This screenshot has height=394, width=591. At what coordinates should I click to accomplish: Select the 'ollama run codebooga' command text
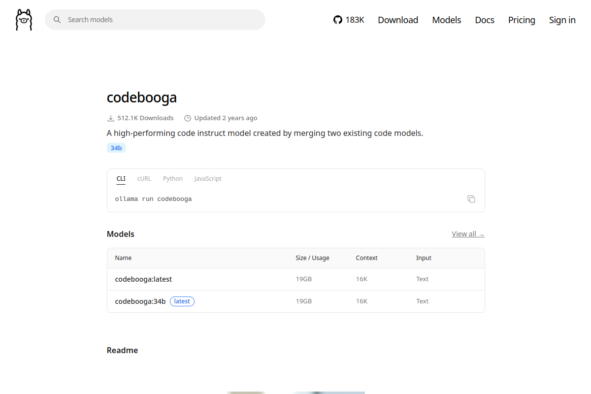click(153, 199)
